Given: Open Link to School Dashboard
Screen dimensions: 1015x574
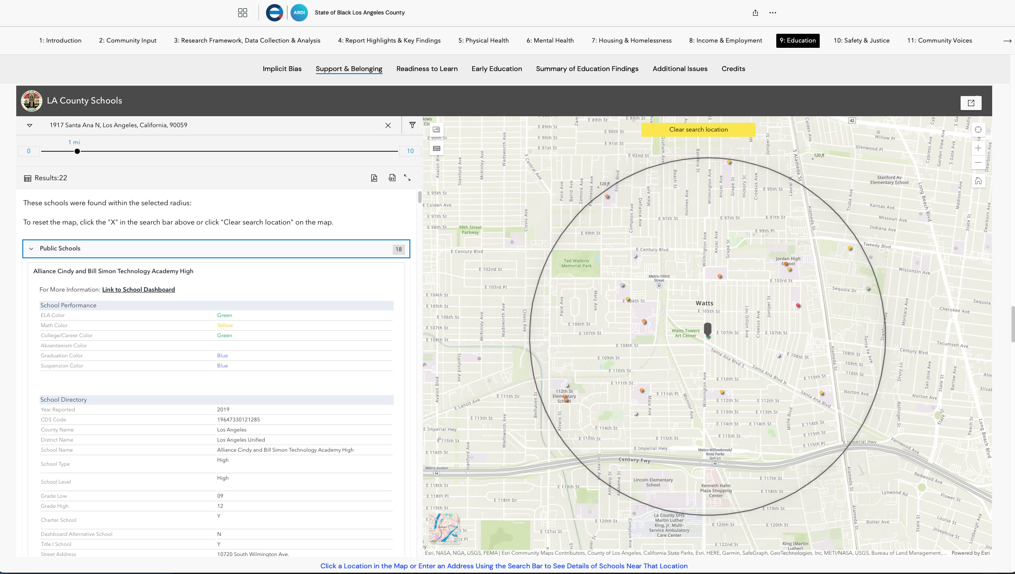Looking at the screenshot, I should coord(138,289).
